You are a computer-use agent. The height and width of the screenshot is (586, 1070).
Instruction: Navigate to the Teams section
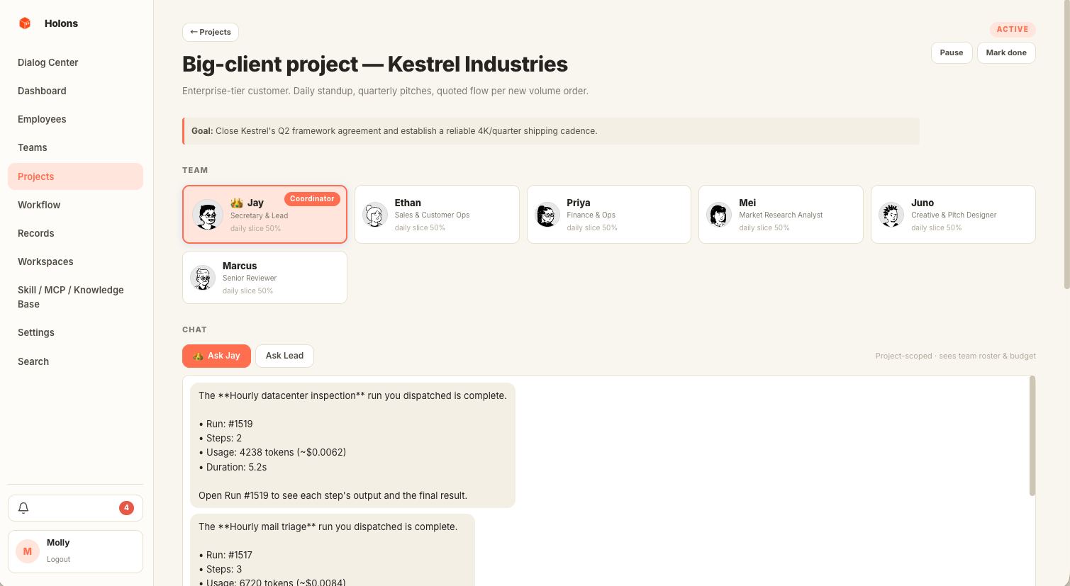coord(33,147)
